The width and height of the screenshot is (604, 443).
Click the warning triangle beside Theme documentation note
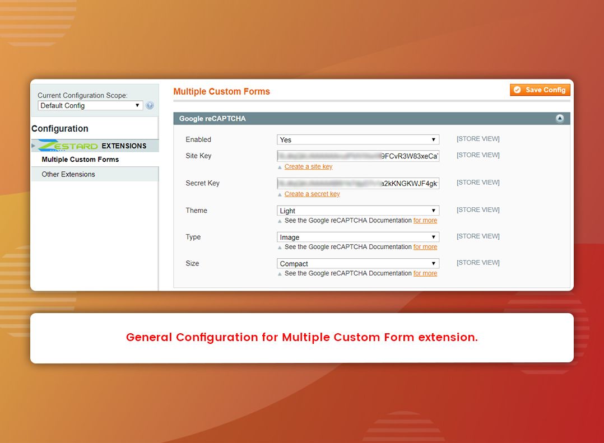tap(280, 220)
